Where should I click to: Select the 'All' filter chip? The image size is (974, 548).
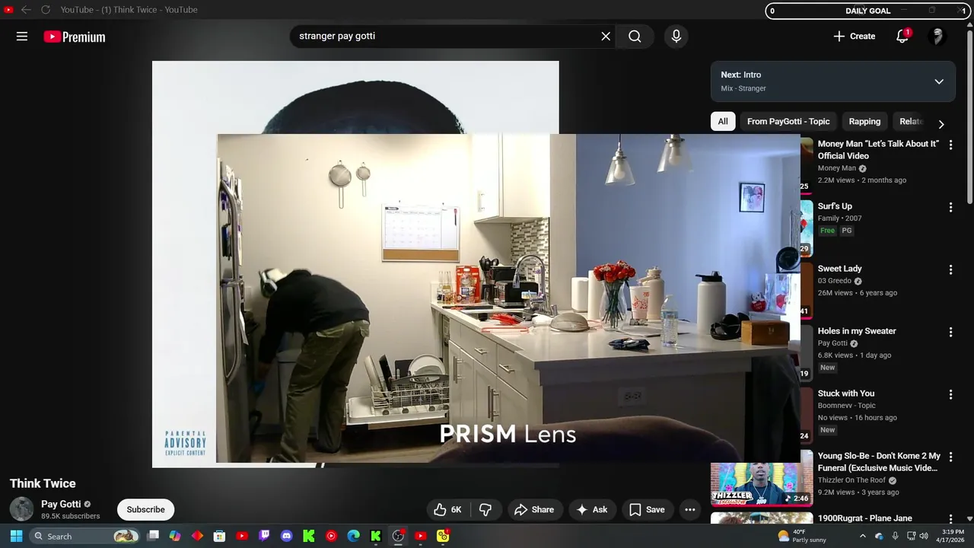coord(723,121)
